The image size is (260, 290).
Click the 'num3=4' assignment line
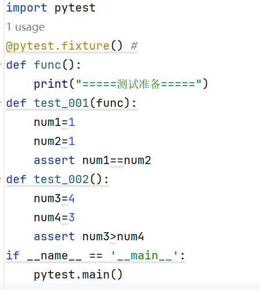click(x=54, y=198)
